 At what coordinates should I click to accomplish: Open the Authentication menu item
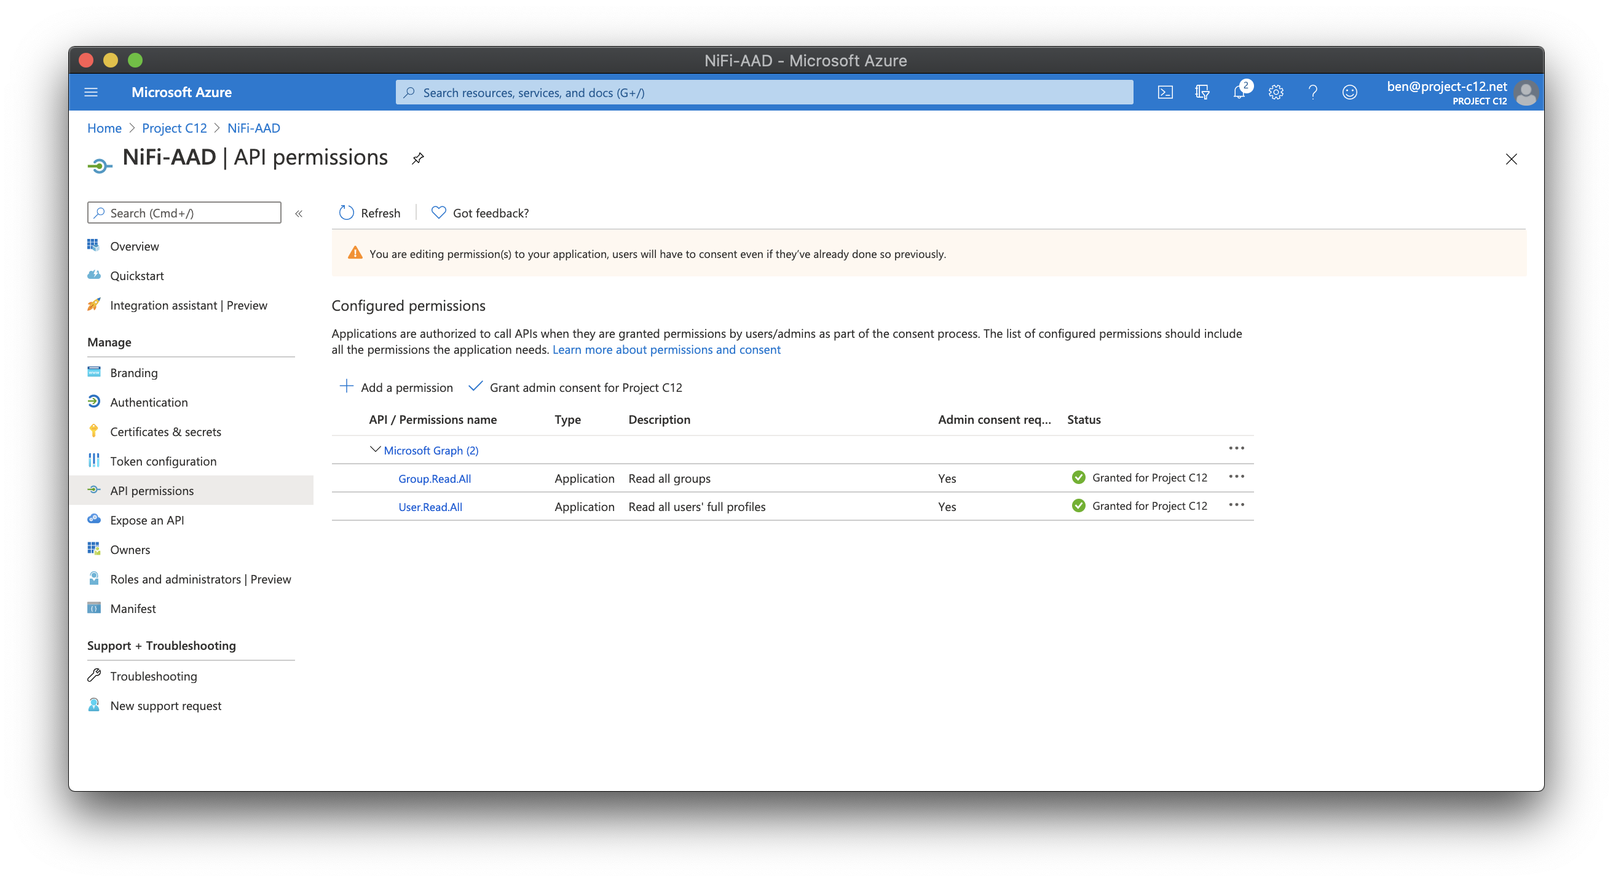click(148, 402)
